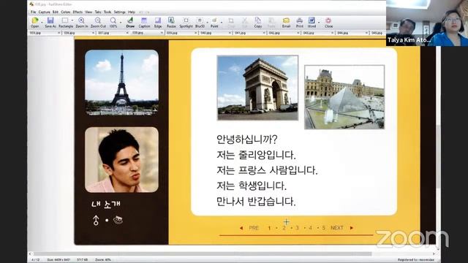Set zoom to 100% icon
Image resolution: width=468 pixels, height=263 pixels.
pos(113,20)
